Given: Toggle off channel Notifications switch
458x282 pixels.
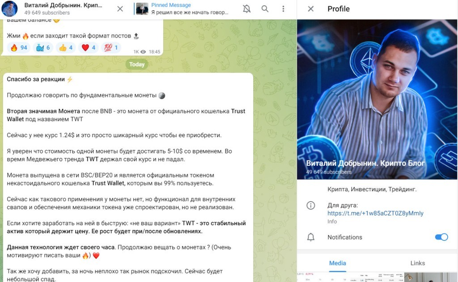Looking at the screenshot, I should [x=442, y=237].
